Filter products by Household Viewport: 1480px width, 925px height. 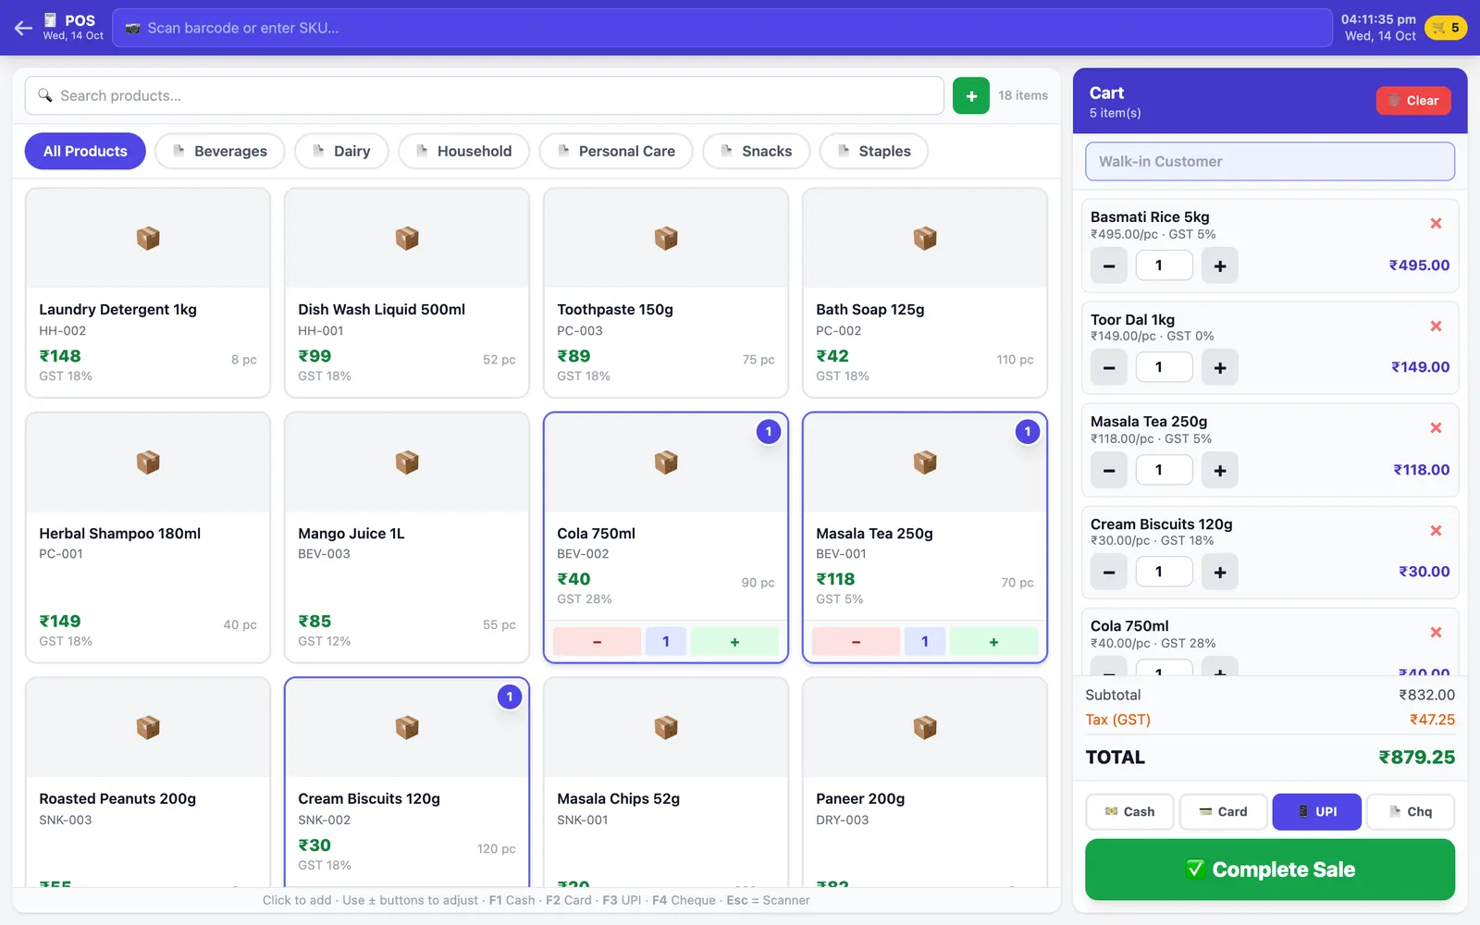463,151
